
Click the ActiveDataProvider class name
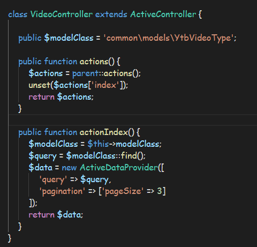[119, 168]
